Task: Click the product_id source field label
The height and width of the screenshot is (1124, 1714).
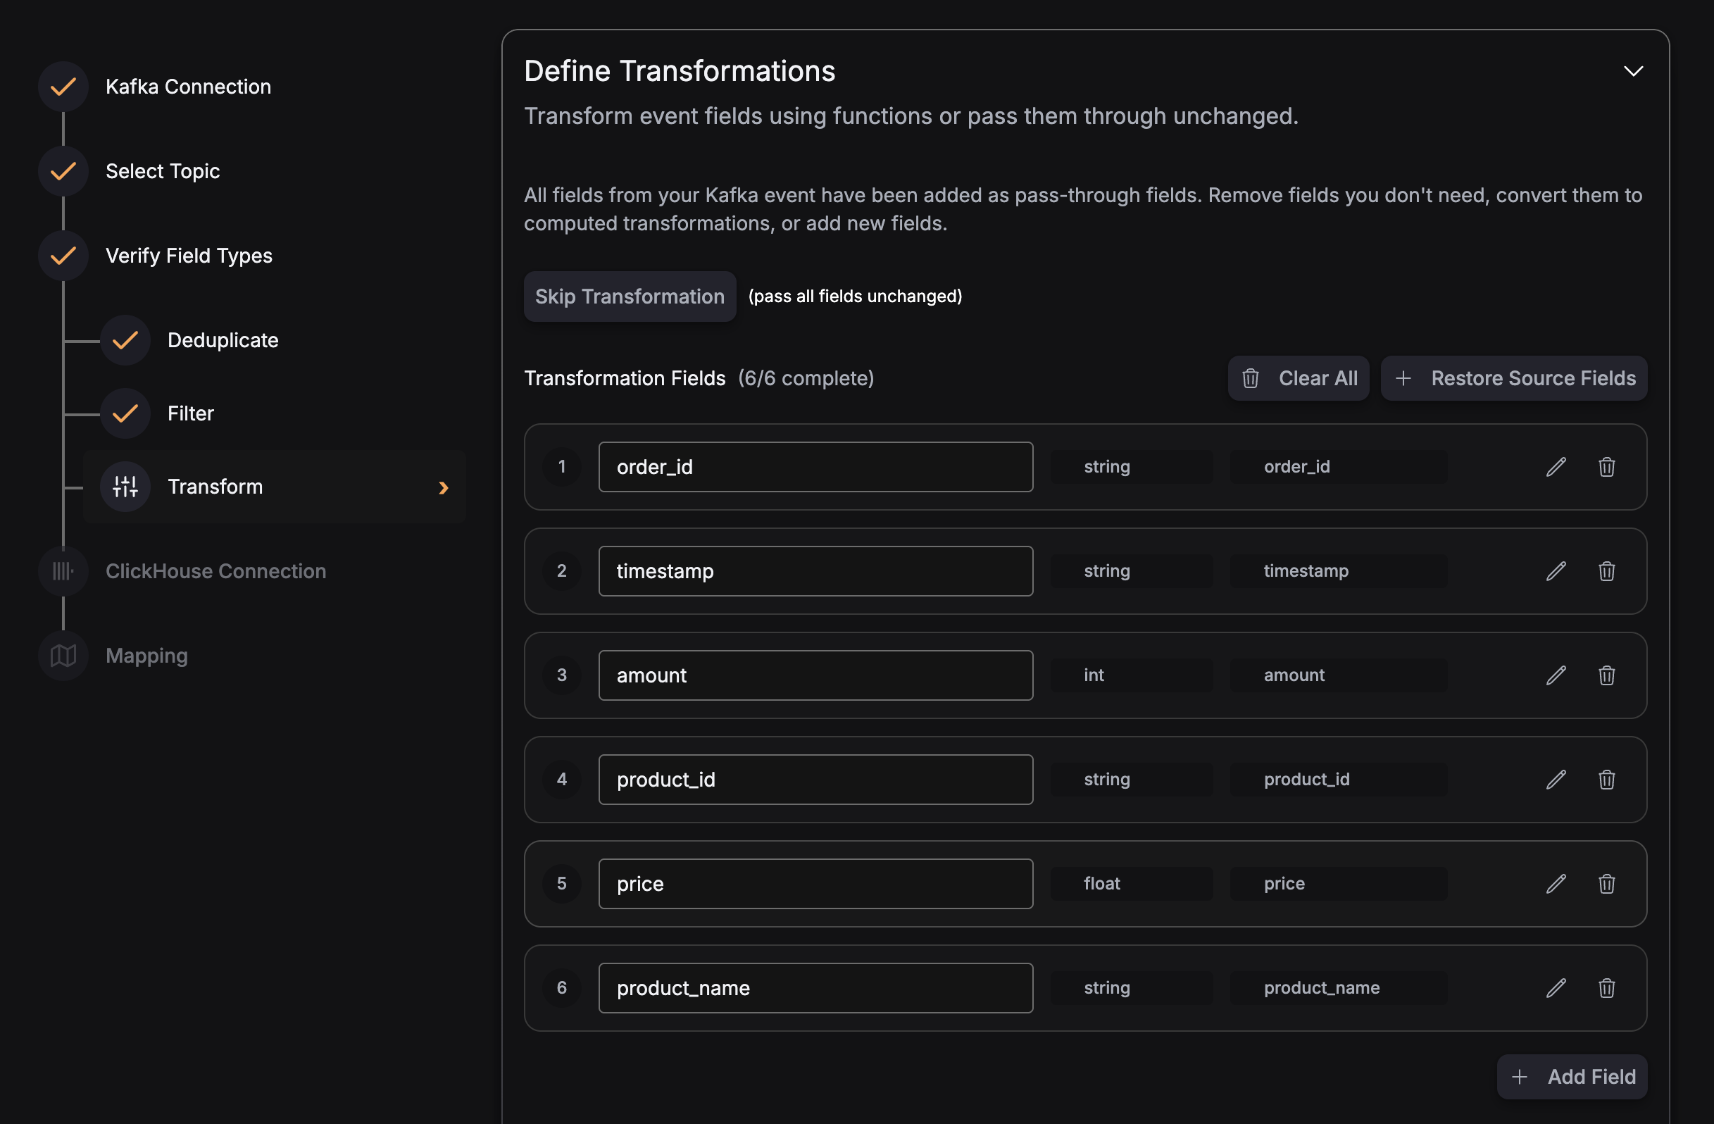Action: [x=1339, y=779]
